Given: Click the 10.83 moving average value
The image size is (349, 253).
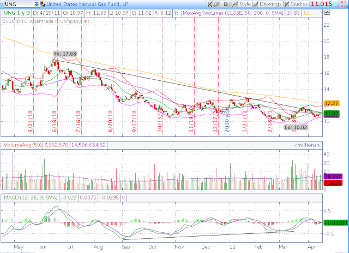Looking at the screenshot, I should [x=293, y=13].
